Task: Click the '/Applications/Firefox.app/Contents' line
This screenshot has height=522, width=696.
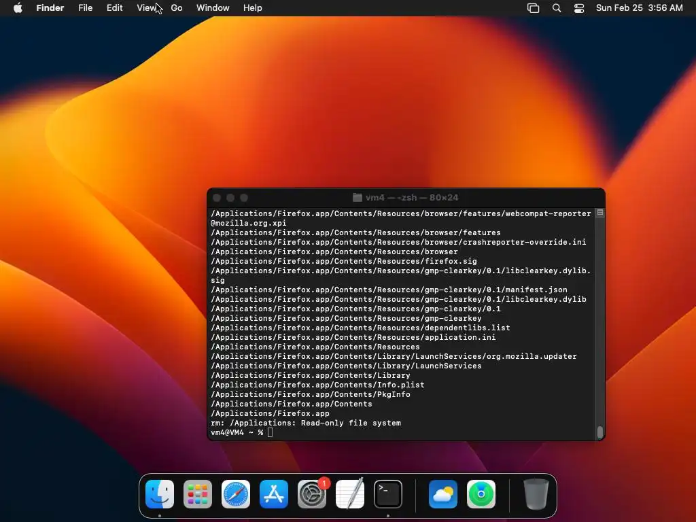Action: pyautogui.click(x=292, y=404)
